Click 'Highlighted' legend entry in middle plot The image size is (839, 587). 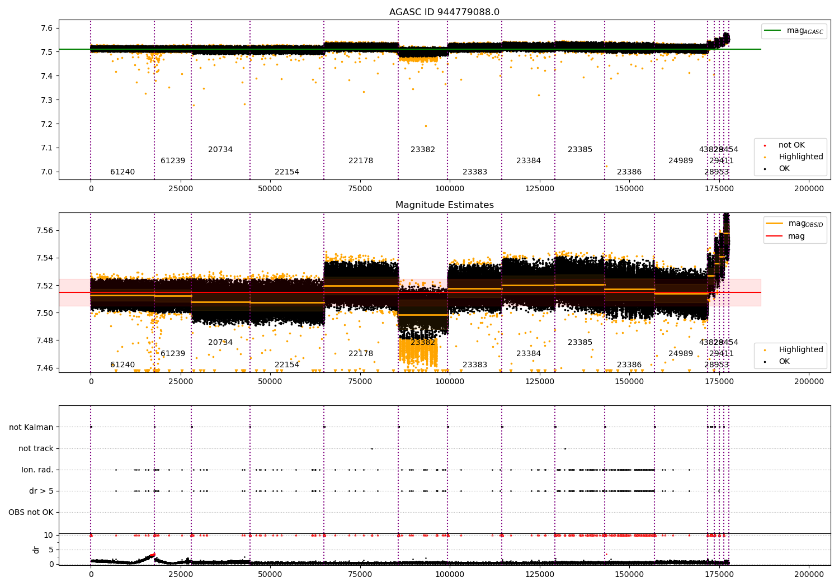(794, 349)
